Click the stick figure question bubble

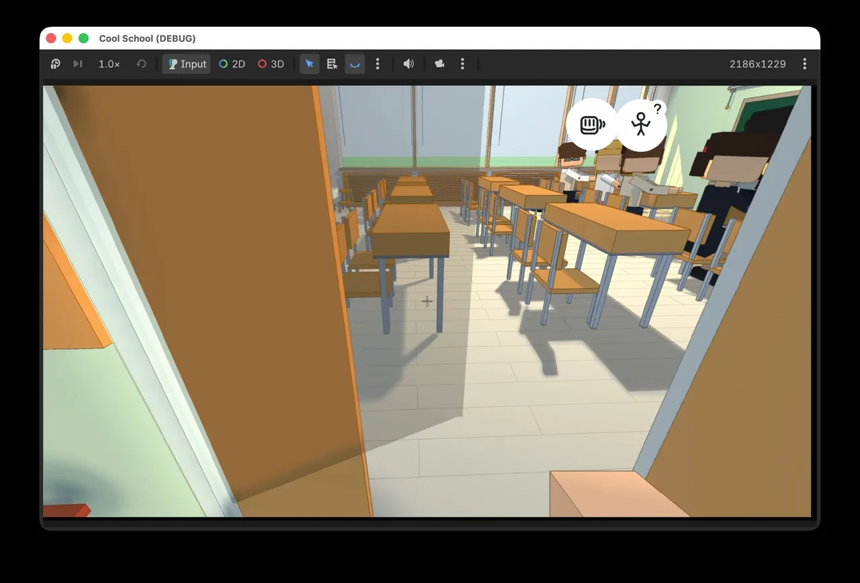click(642, 124)
